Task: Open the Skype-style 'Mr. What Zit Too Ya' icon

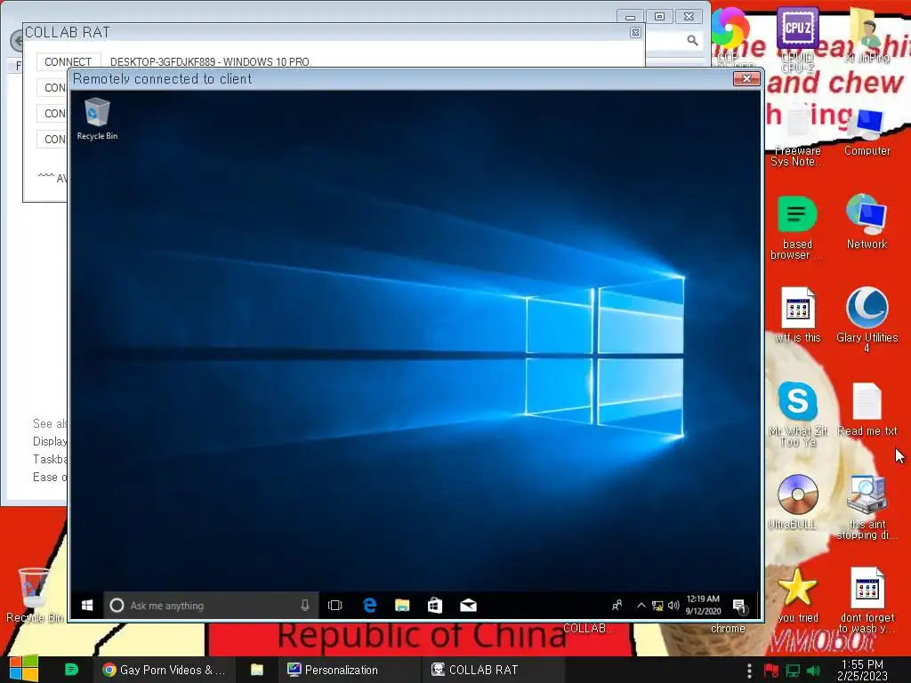Action: tap(797, 414)
